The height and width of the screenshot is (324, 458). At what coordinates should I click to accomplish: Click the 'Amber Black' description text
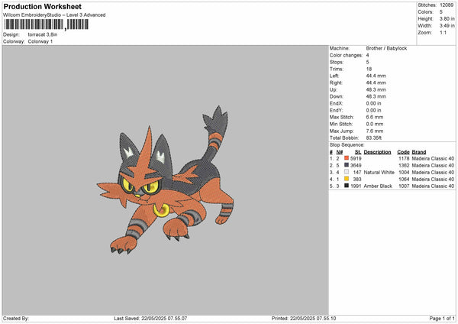tap(378, 186)
